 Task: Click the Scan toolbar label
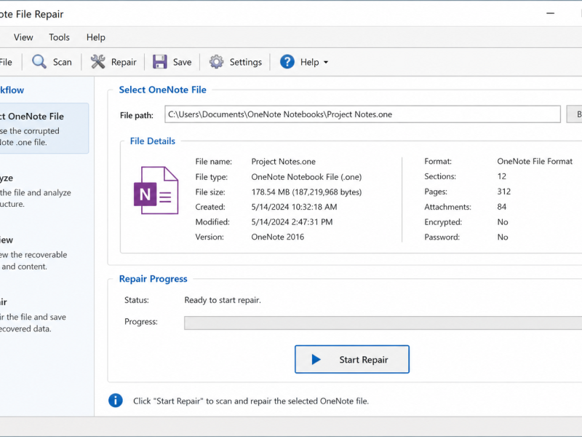(63, 62)
